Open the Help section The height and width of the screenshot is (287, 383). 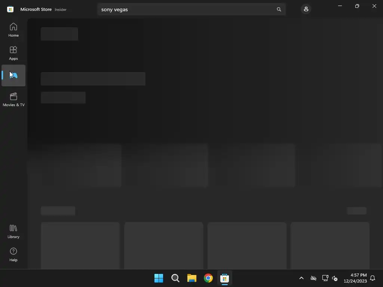(13, 254)
